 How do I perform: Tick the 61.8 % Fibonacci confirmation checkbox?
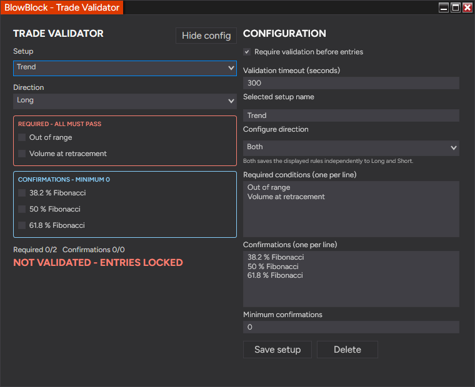pos(22,225)
